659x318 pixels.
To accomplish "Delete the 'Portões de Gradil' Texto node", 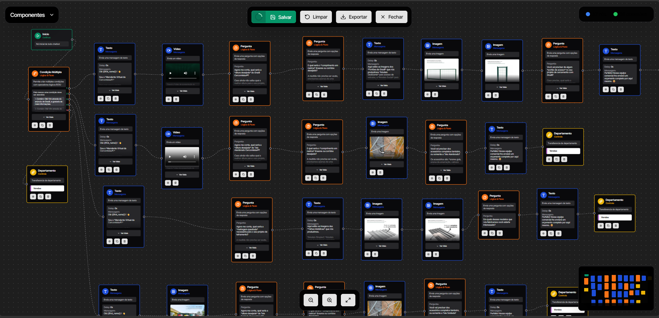I will pyautogui.click(x=384, y=94).
